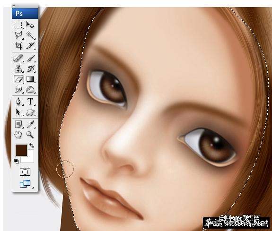Image resolution: width=272 pixels, height=231 pixels.
Task: Open the dark brown foreground color swatch
Action: 21,150
